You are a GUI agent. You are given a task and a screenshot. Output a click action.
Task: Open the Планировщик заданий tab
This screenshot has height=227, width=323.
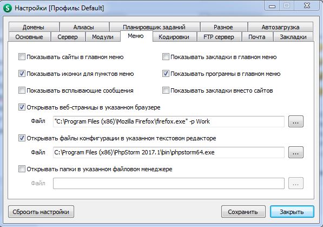pyautogui.click(x=154, y=27)
